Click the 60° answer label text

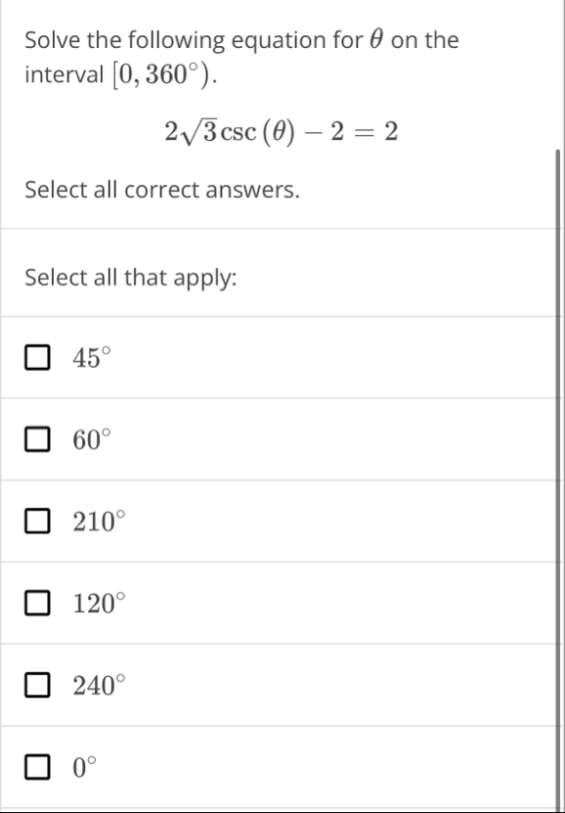[90, 438]
